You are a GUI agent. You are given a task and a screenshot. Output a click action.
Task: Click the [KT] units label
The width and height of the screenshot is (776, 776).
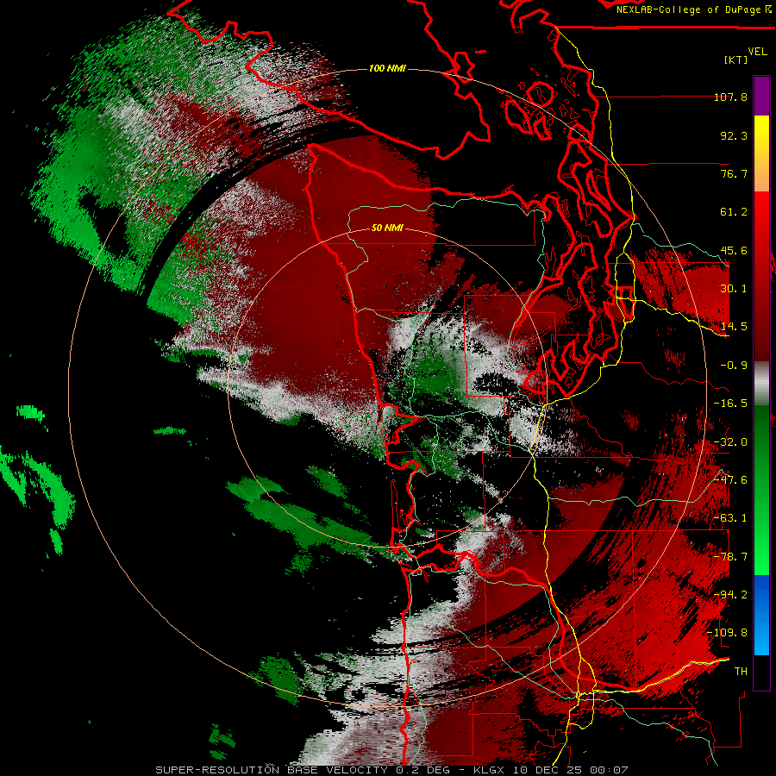tap(736, 59)
